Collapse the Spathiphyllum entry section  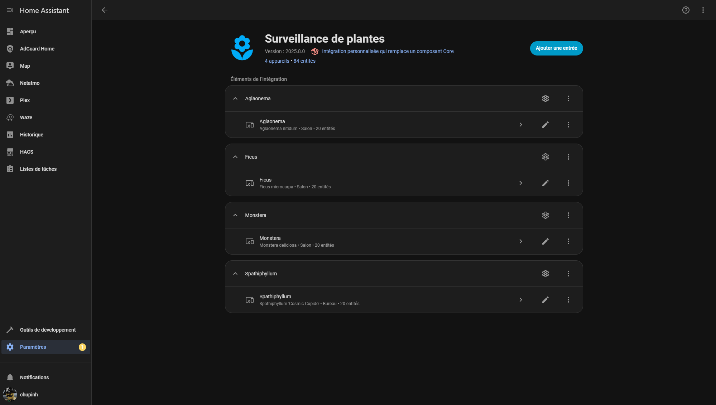coord(235,274)
